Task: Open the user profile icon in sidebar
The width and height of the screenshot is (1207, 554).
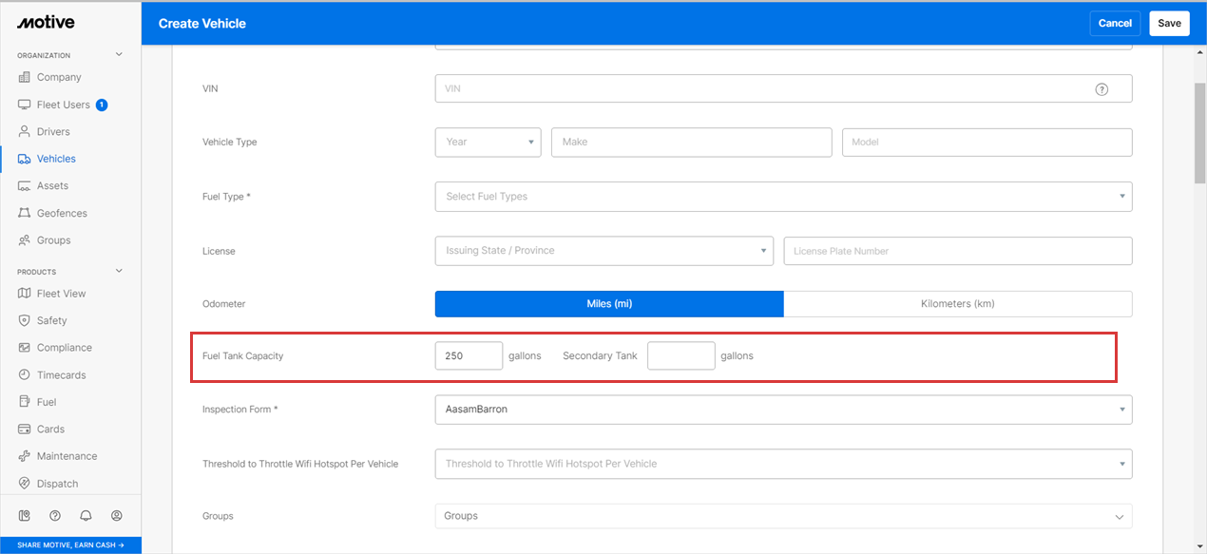Action: click(x=117, y=516)
